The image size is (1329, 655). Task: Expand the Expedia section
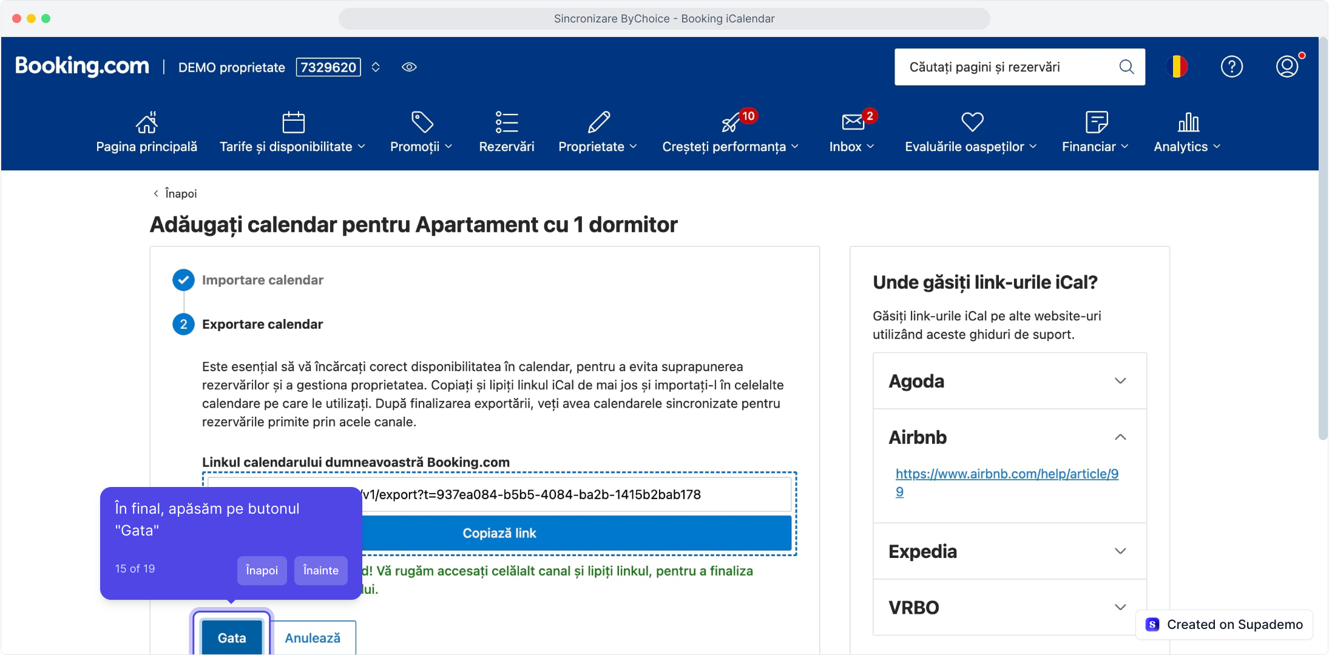pyautogui.click(x=1120, y=551)
